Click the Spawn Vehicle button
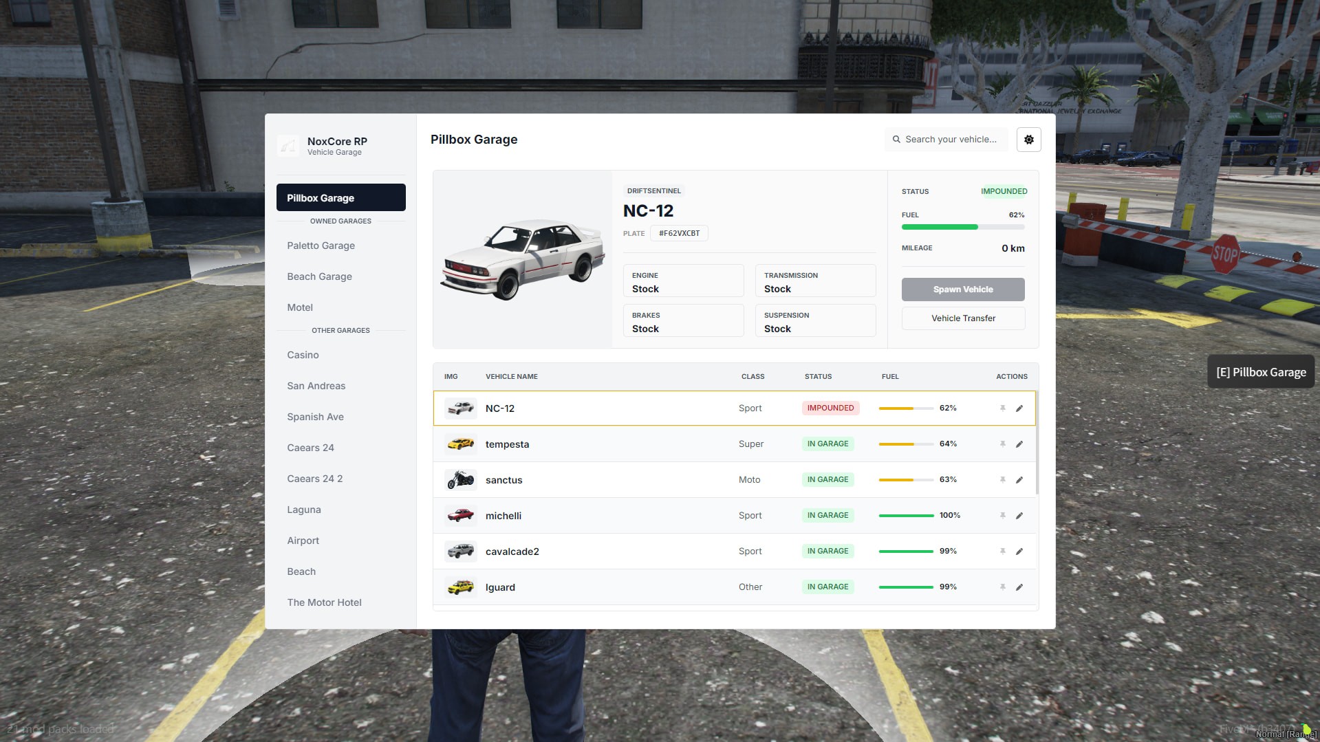 coord(963,290)
